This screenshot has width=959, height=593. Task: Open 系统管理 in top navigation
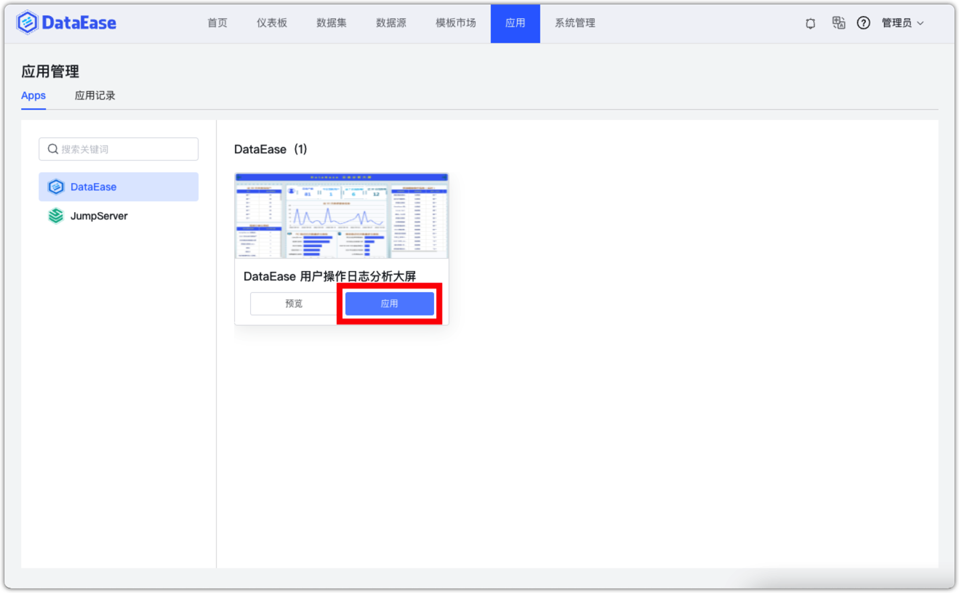point(575,23)
